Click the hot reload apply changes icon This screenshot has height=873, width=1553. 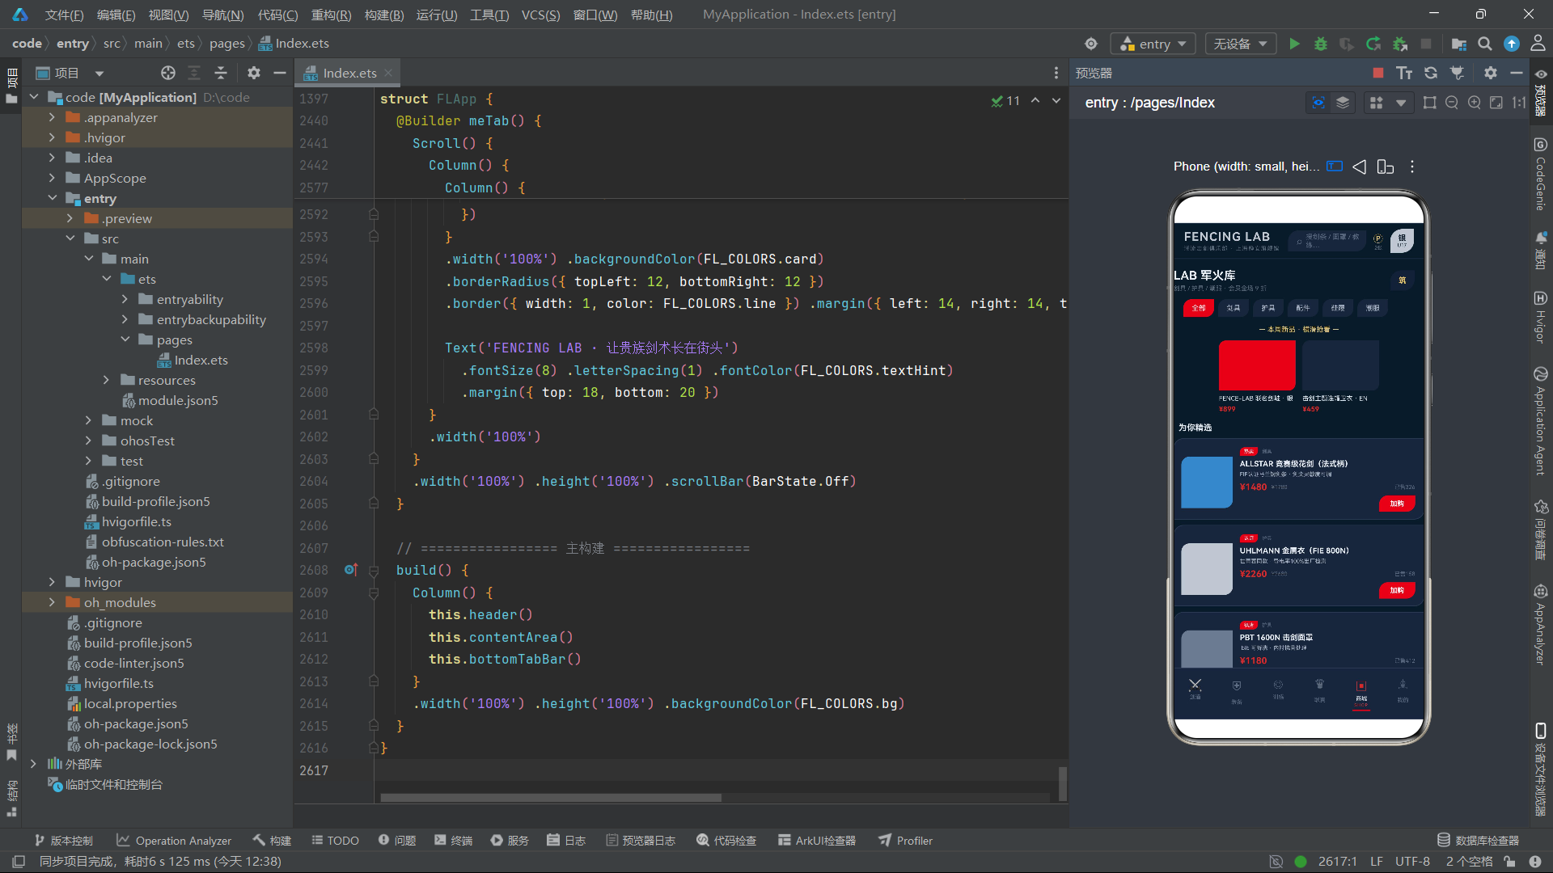(1373, 44)
